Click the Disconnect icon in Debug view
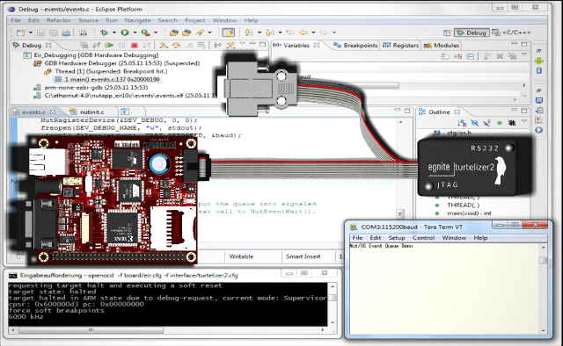 pyautogui.click(x=147, y=45)
